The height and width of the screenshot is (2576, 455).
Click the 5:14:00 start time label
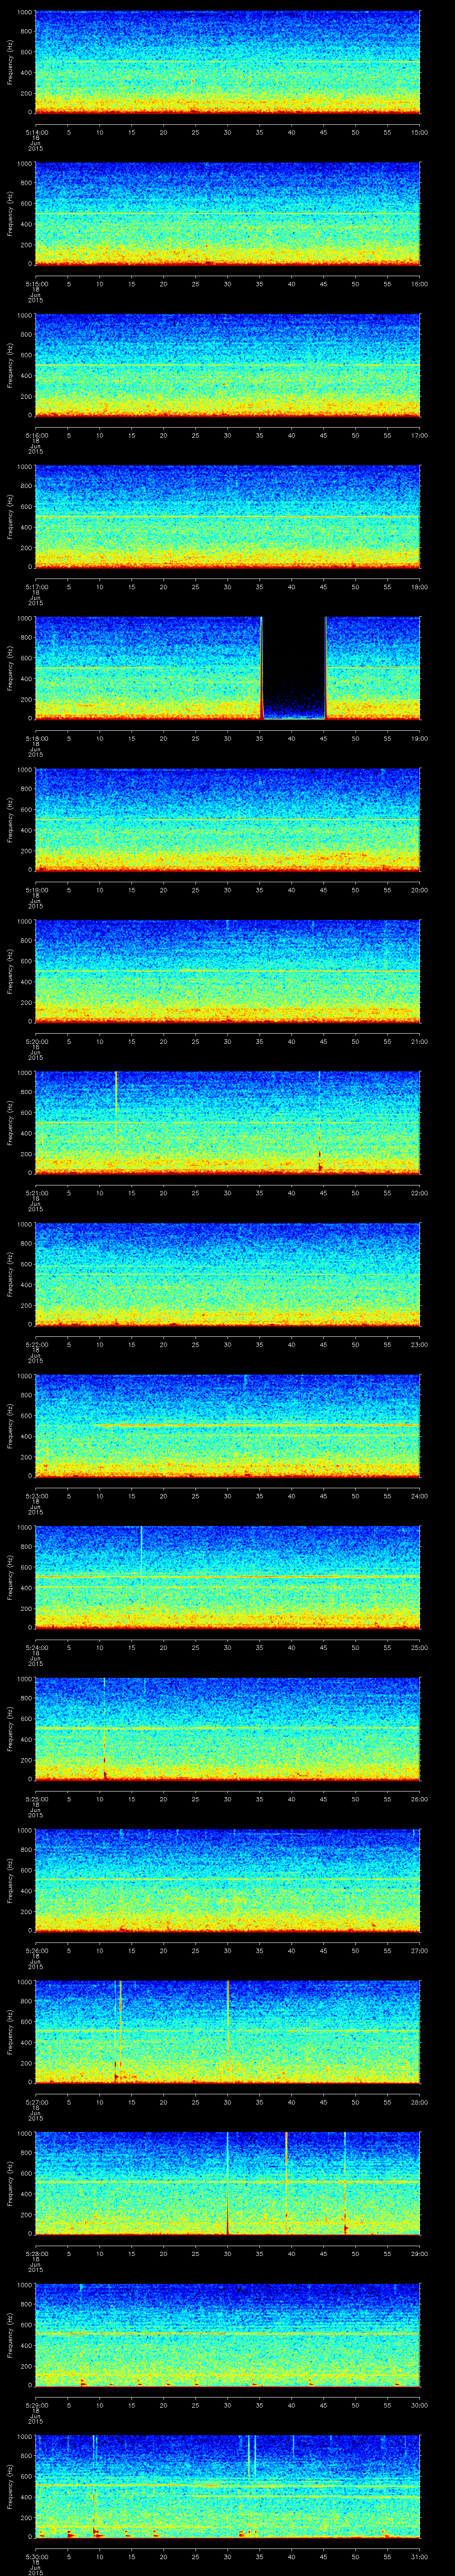(36, 131)
